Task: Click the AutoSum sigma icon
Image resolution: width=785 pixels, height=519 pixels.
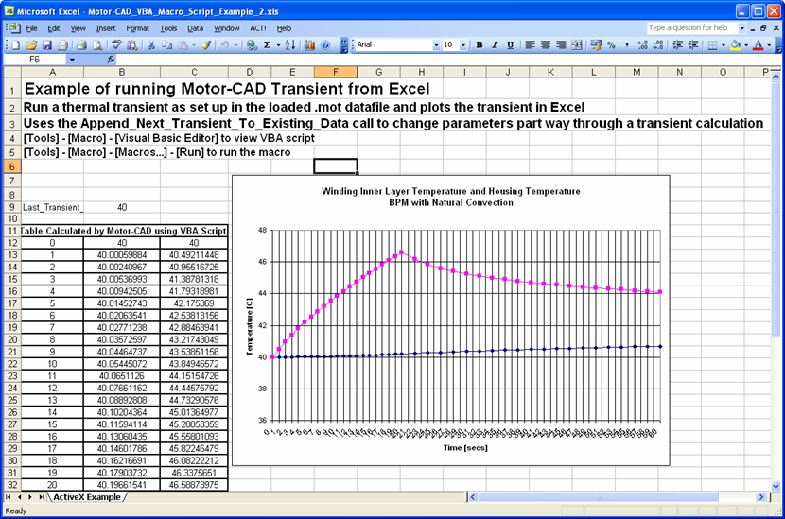Action: pyautogui.click(x=268, y=45)
